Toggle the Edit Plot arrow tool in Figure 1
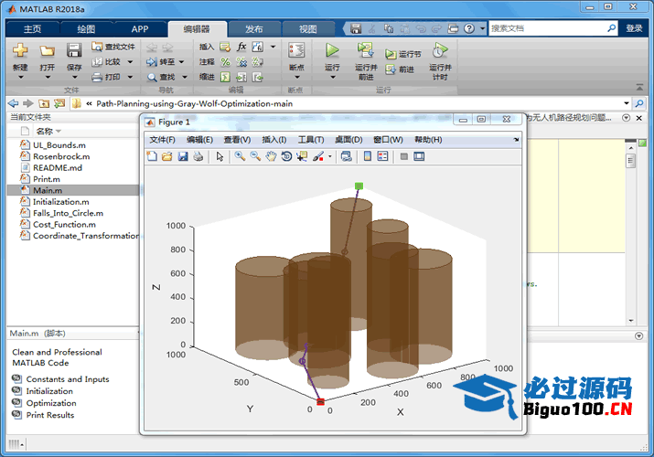 (220, 156)
